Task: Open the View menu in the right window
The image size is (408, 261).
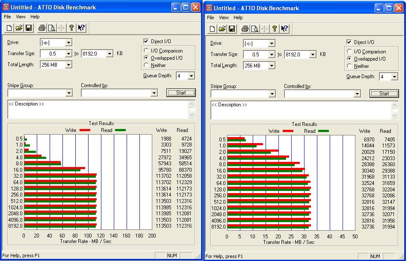Action: pos(224,18)
